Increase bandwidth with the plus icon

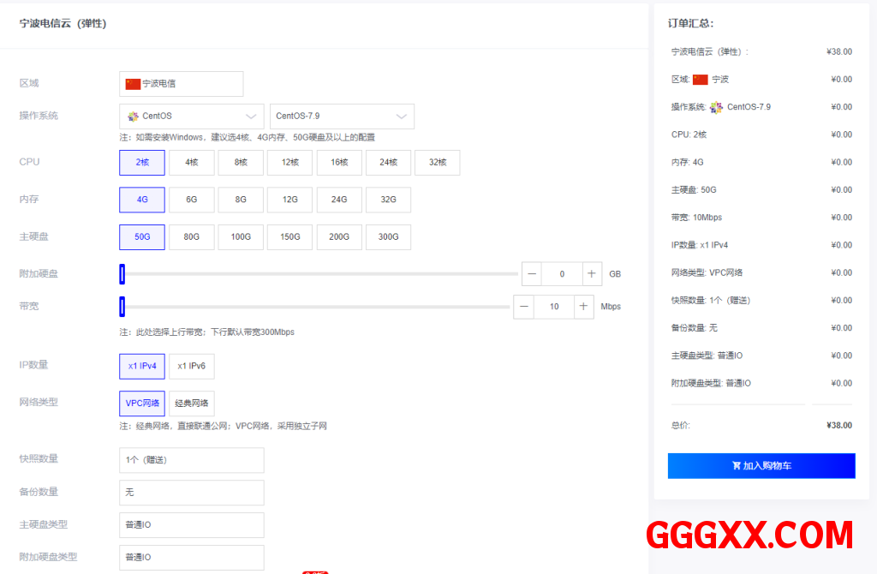pos(583,306)
